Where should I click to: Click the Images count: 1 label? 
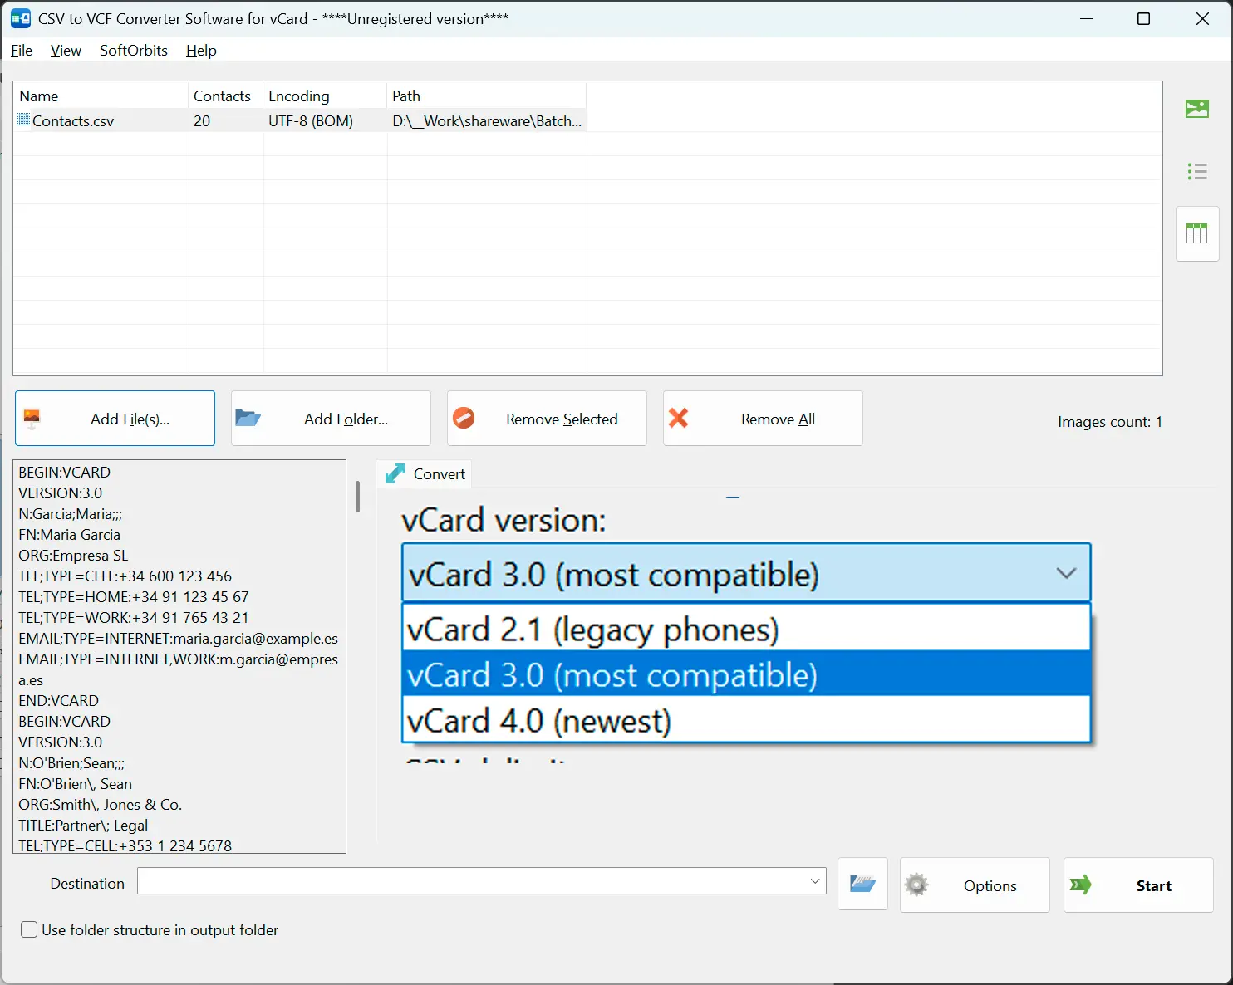point(1110,422)
